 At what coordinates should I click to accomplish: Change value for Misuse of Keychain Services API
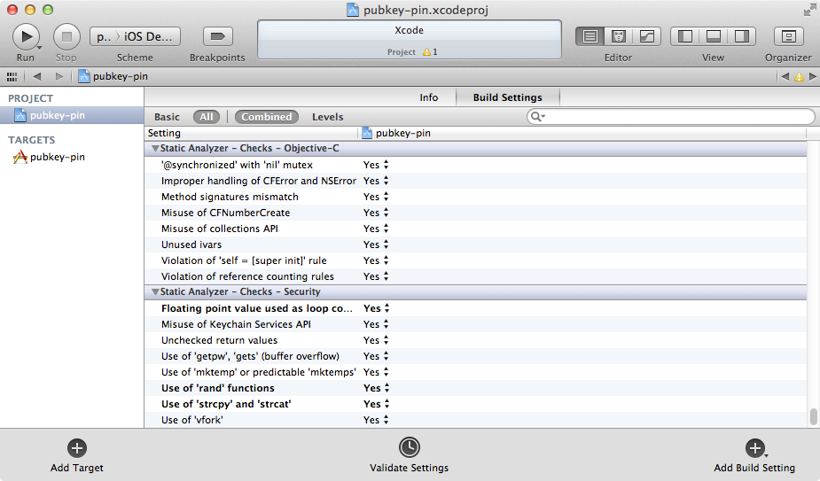coord(376,324)
